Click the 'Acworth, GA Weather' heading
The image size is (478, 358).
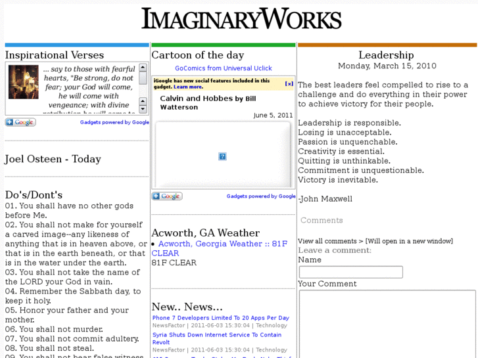[205, 233]
